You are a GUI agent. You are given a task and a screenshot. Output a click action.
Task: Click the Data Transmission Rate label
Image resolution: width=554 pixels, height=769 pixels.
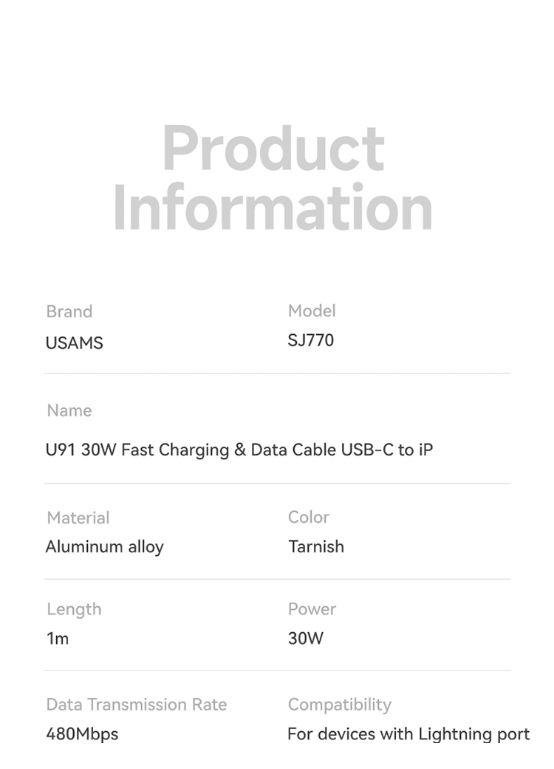pyautogui.click(x=136, y=705)
